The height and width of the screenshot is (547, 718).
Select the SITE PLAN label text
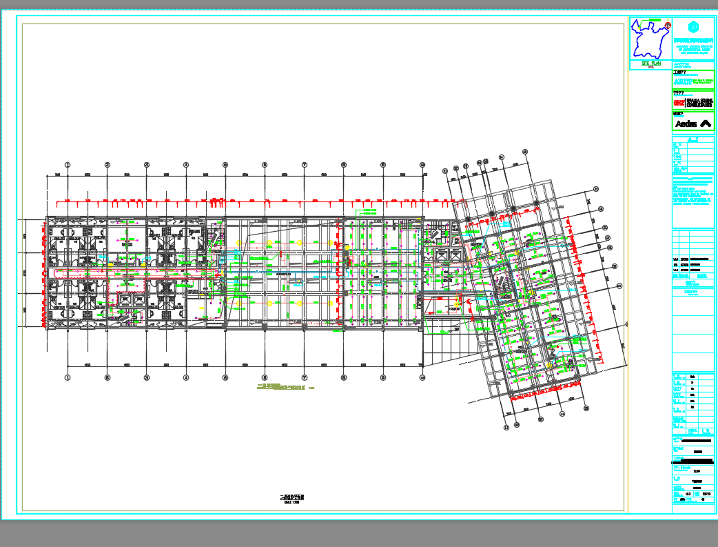pos(650,63)
